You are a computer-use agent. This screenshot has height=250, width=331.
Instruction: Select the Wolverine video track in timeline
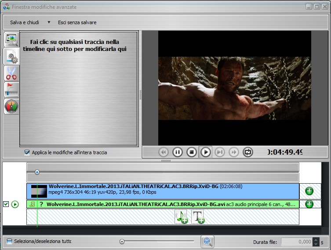coord(163,191)
